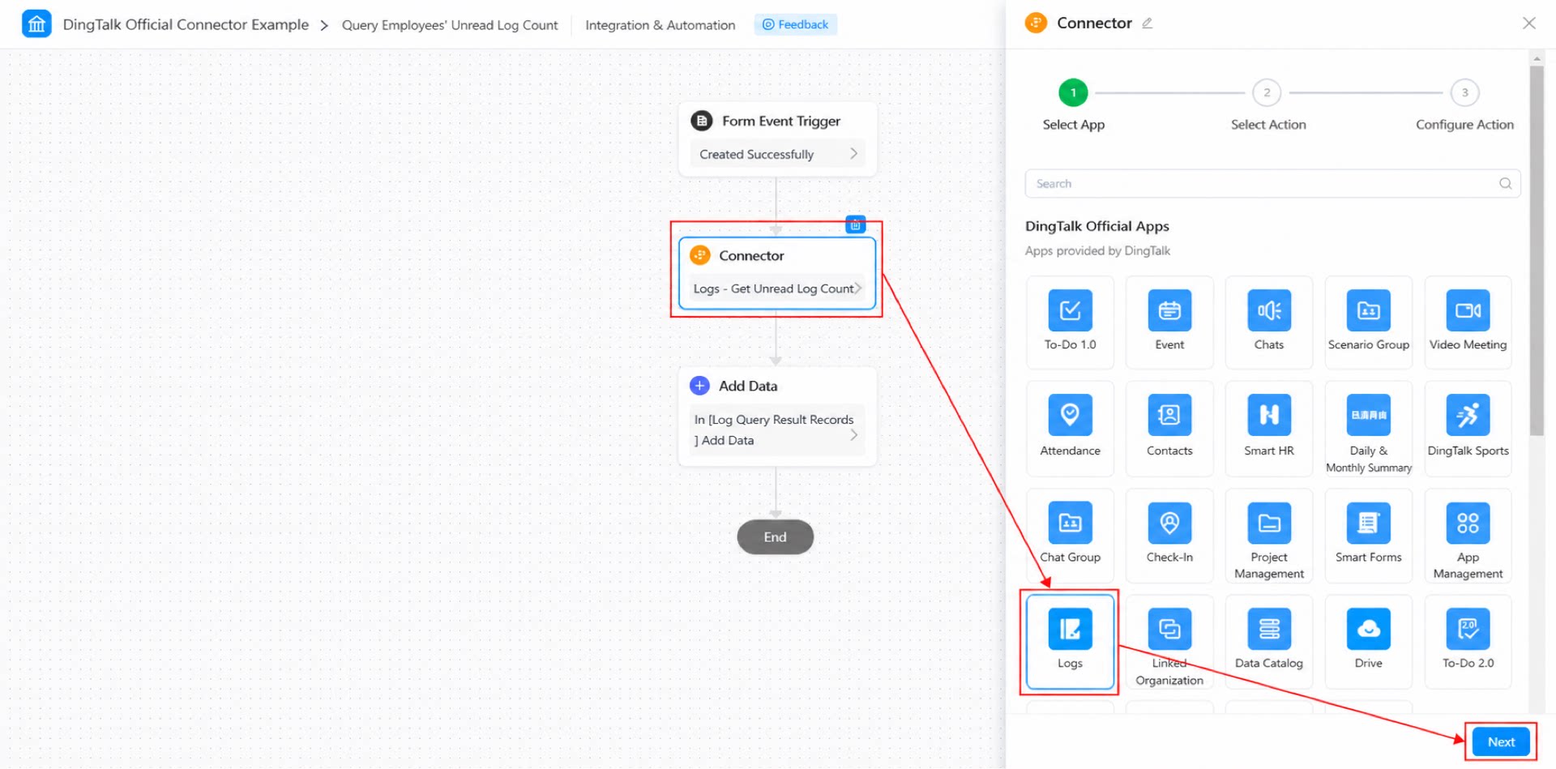Delete the Connector node via trash icon
This screenshot has width=1556, height=769.
click(855, 224)
